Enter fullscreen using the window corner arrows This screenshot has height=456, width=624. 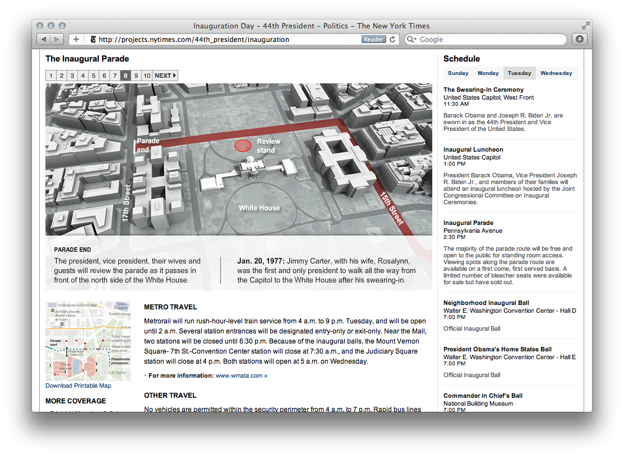[x=586, y=26]
